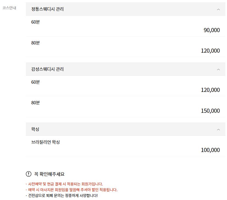227x200 pixels.
Task: Click the chevron on the 정통스웨디시 관리 header
Action: [219, 9]
